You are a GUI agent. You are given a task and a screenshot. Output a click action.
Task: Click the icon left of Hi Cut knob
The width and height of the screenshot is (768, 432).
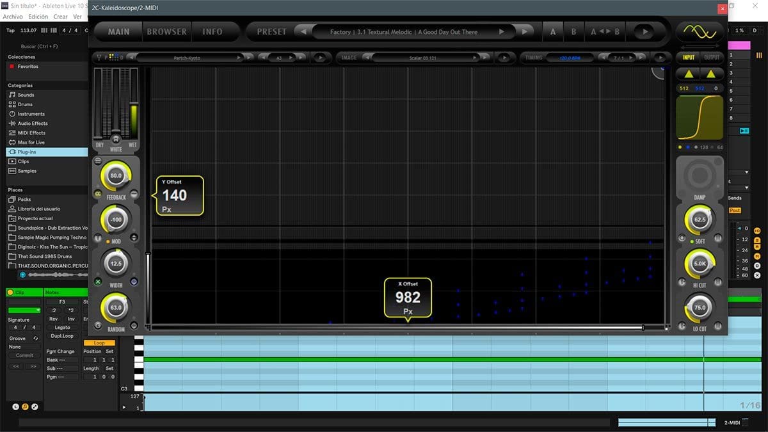pos(682,282)
